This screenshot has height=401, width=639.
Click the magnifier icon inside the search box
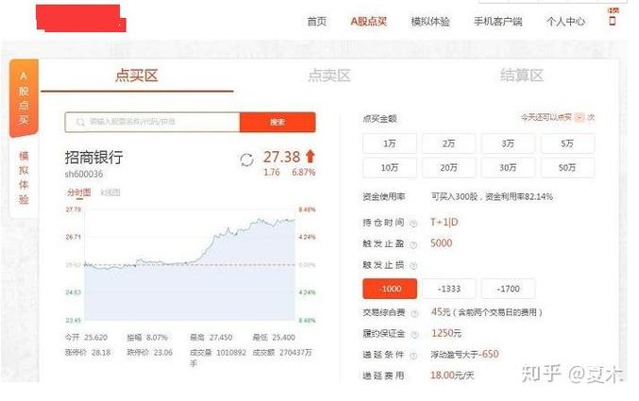coord(80,122)
